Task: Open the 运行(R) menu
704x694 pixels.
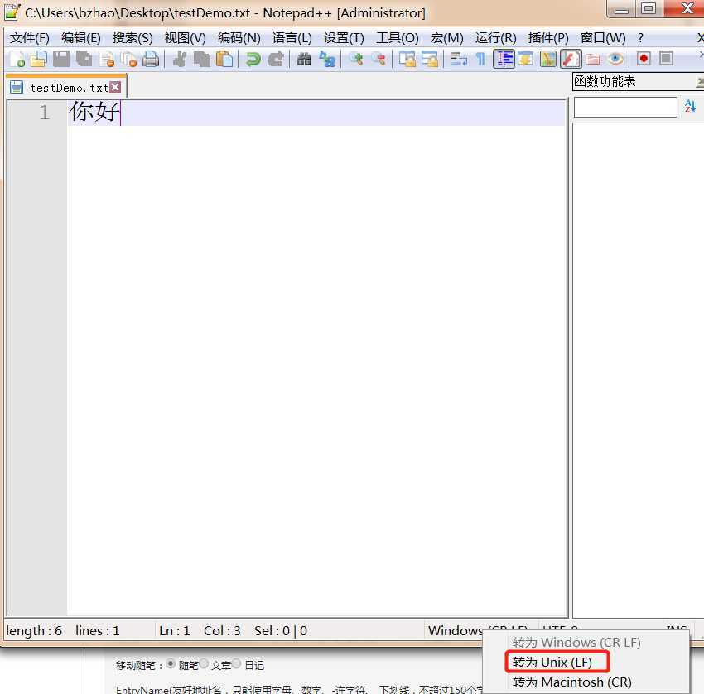Action: 495,38
